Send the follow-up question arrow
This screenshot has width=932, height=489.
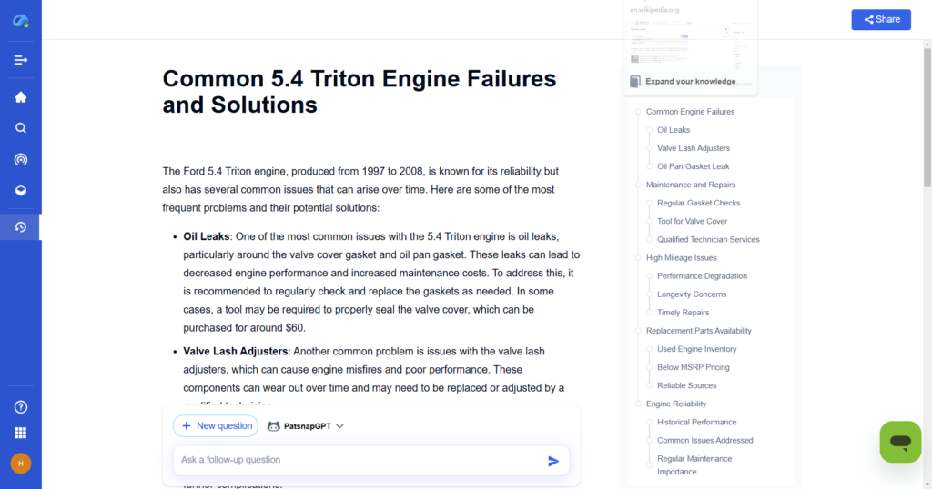point(552,461)
